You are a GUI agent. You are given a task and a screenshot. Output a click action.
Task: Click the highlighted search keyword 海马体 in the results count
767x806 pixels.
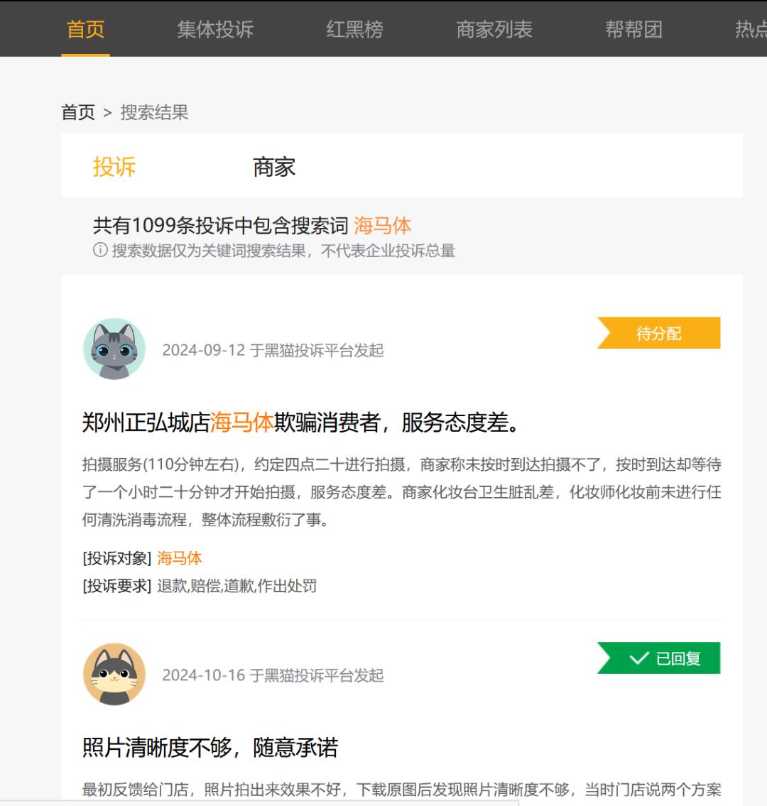[383, 226]
